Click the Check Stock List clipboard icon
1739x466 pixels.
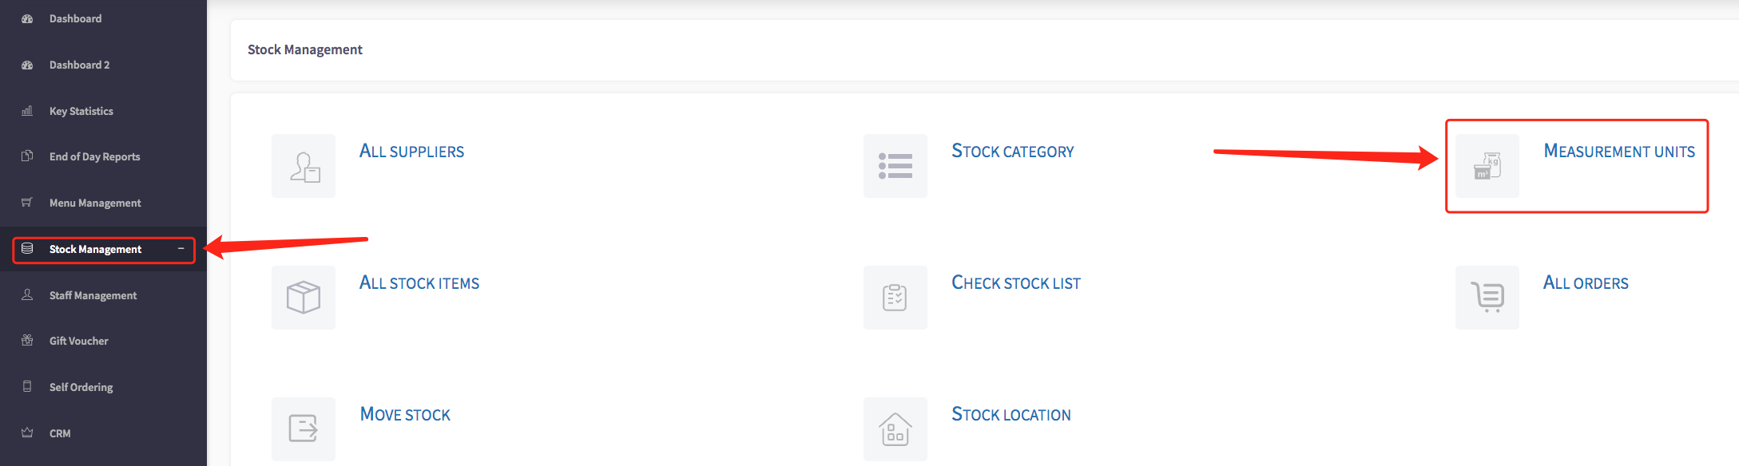point(895,298)
